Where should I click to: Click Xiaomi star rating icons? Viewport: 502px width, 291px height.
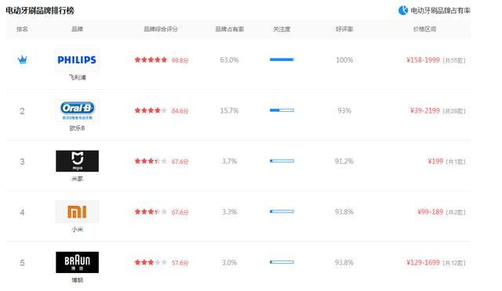point(151,211)
